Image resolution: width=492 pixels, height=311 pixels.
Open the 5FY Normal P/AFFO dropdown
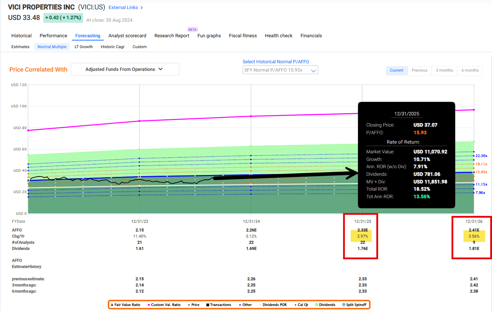click(280, 70)
